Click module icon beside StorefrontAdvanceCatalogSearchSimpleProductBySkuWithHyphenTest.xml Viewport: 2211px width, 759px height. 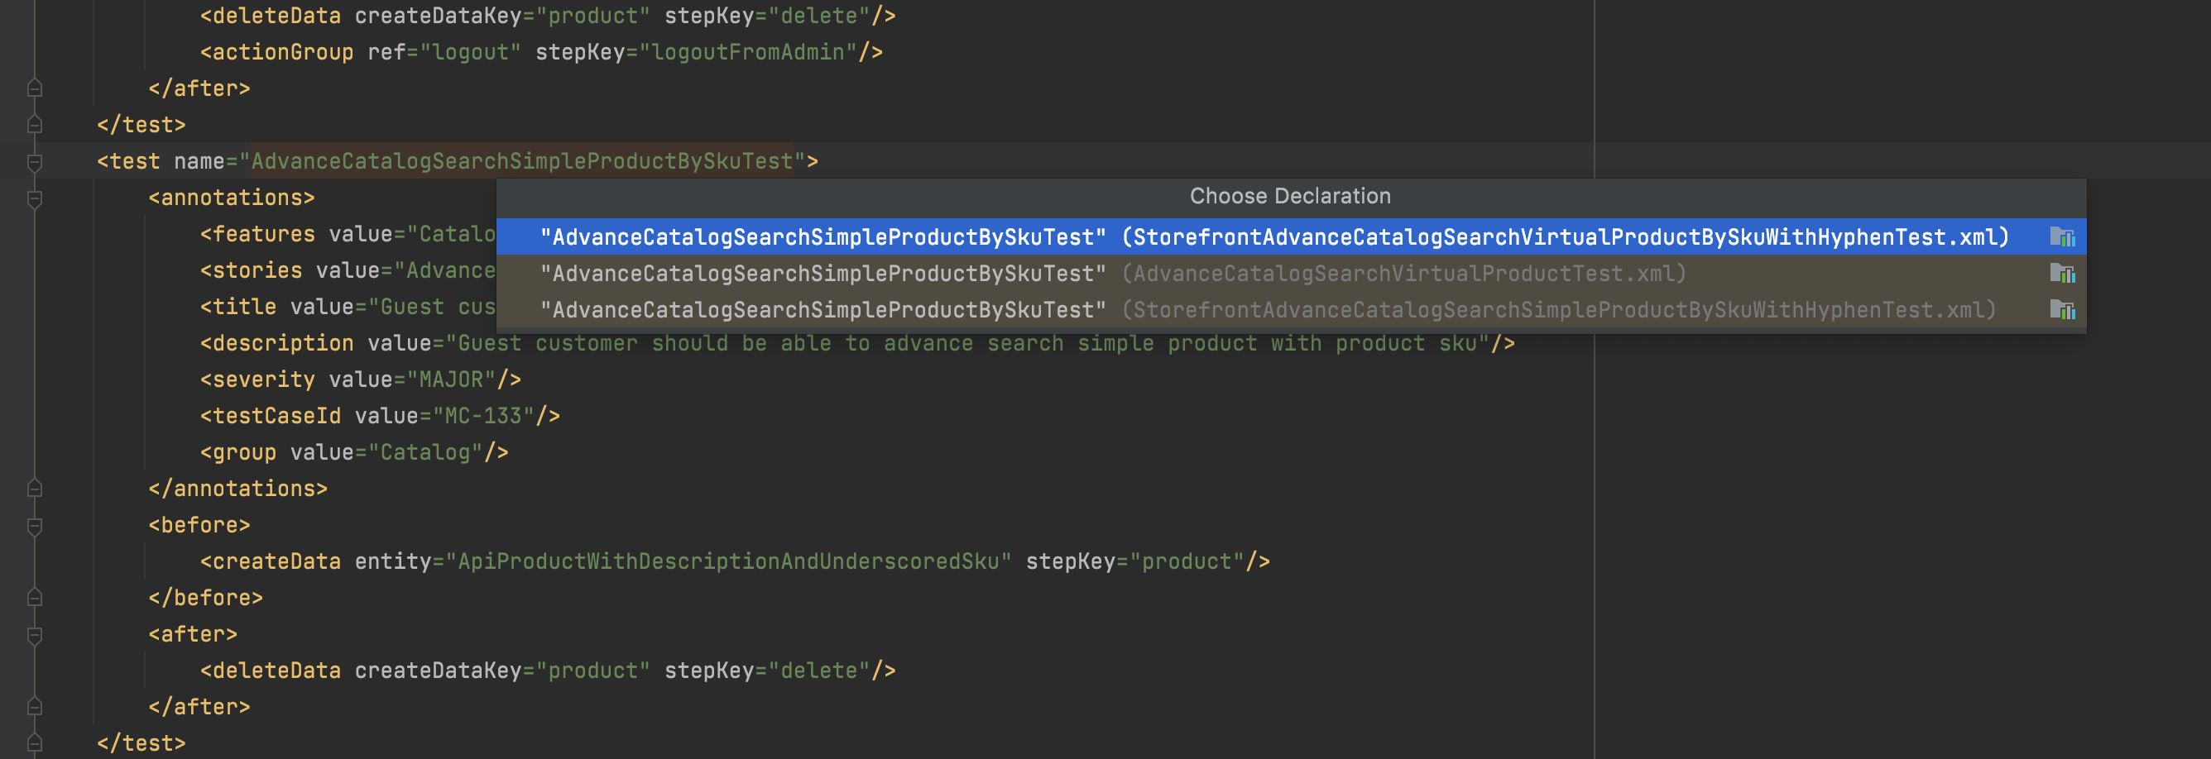point(2062,309)
